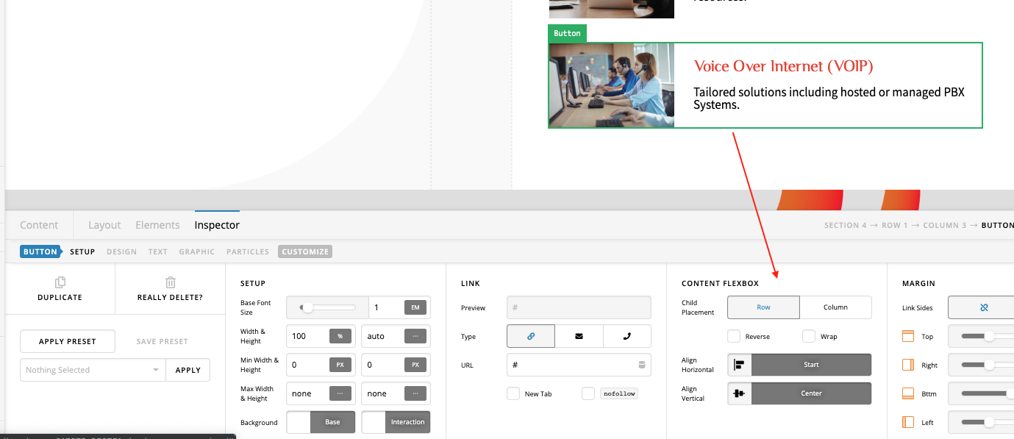Change the Base Font Size EM unit
Image resolution: width=1014 pixels, height=439 pixels.
pyautogui.click(x=415, y=307)
